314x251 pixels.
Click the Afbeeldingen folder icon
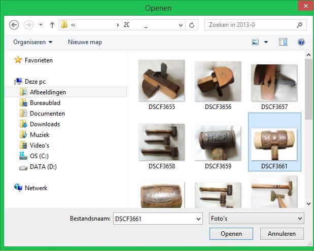pyautogui.click(x=23, y=92)
